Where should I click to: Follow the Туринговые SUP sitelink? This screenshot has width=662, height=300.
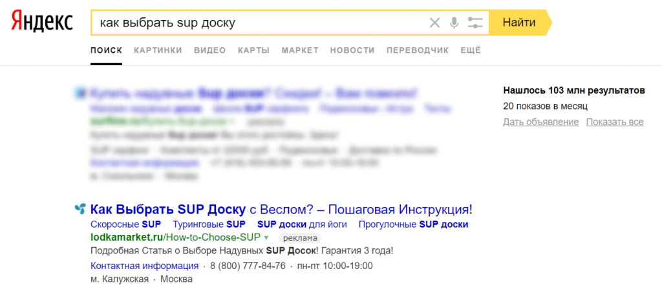[209, 225]
